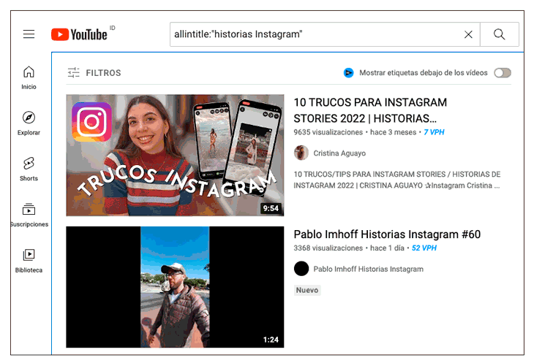Screen dimensions: 534x363
Task: Click the blue extension icon beside Mostrar etiquetas
Action: coord(348,73)
